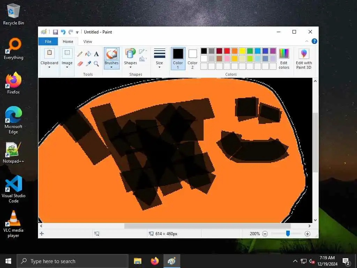This screenshot has width=357, height=268.
Task: Select the Magnifier tool
Action: [96, 64]
